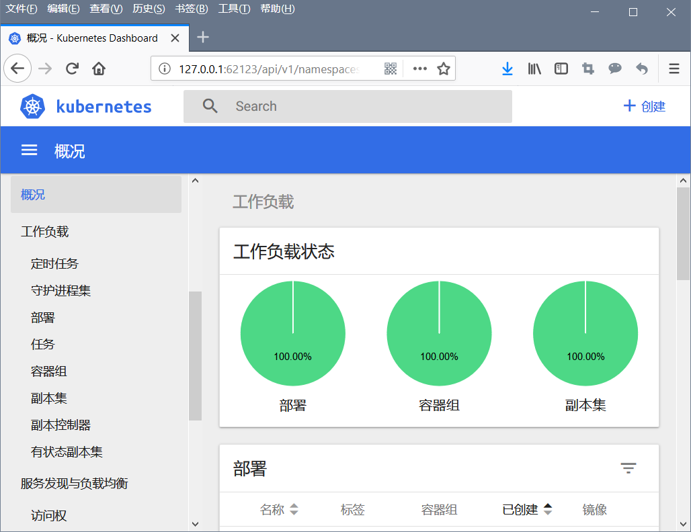
Task: Click the screenshot crop icon
Action: [x=588, y=69]
